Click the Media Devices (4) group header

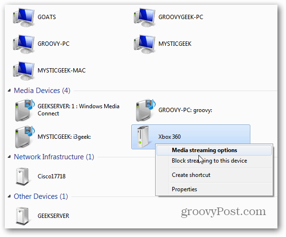pos(42,91)
